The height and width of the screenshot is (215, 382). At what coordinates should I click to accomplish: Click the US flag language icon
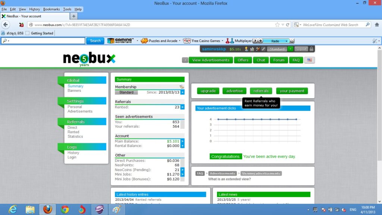(309, 60)
